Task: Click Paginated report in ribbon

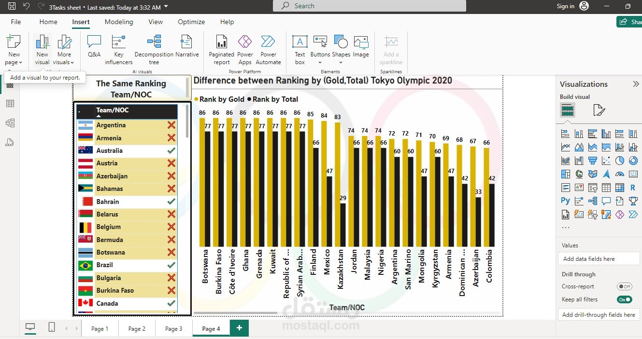Action: coord(222,50)
